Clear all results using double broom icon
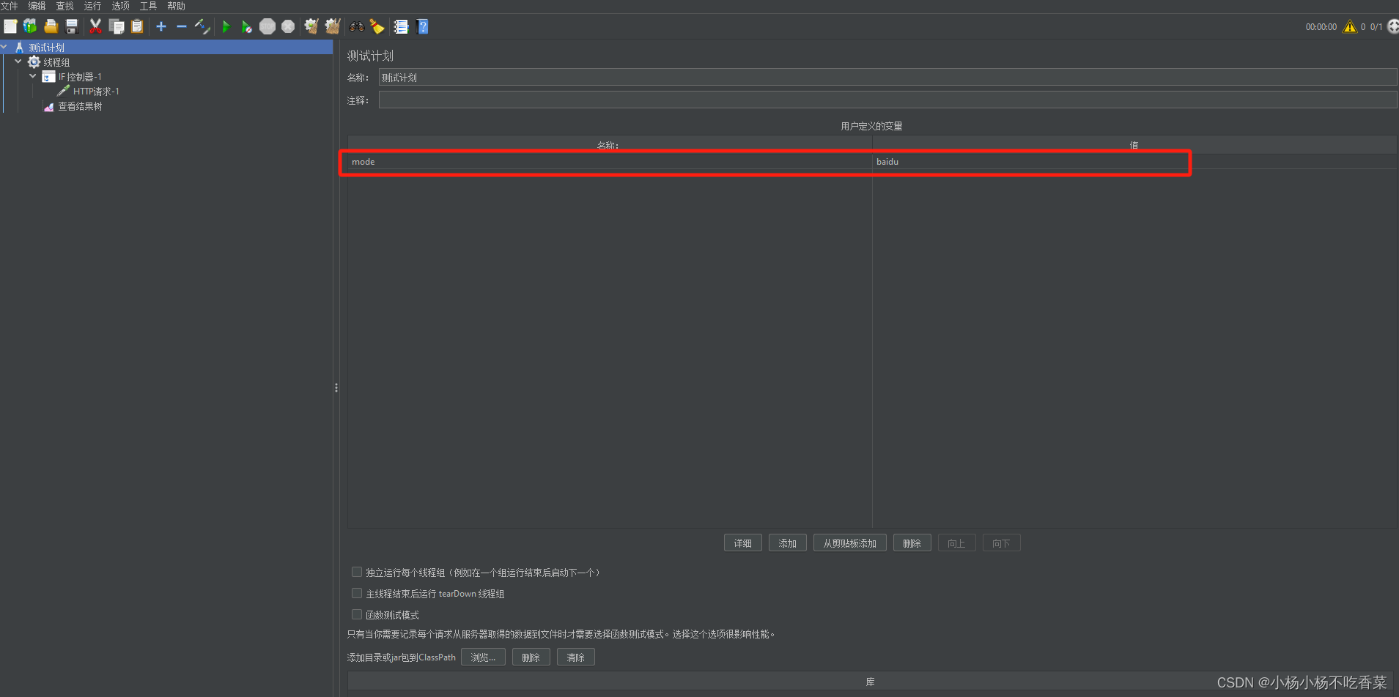 click(333, 26)
